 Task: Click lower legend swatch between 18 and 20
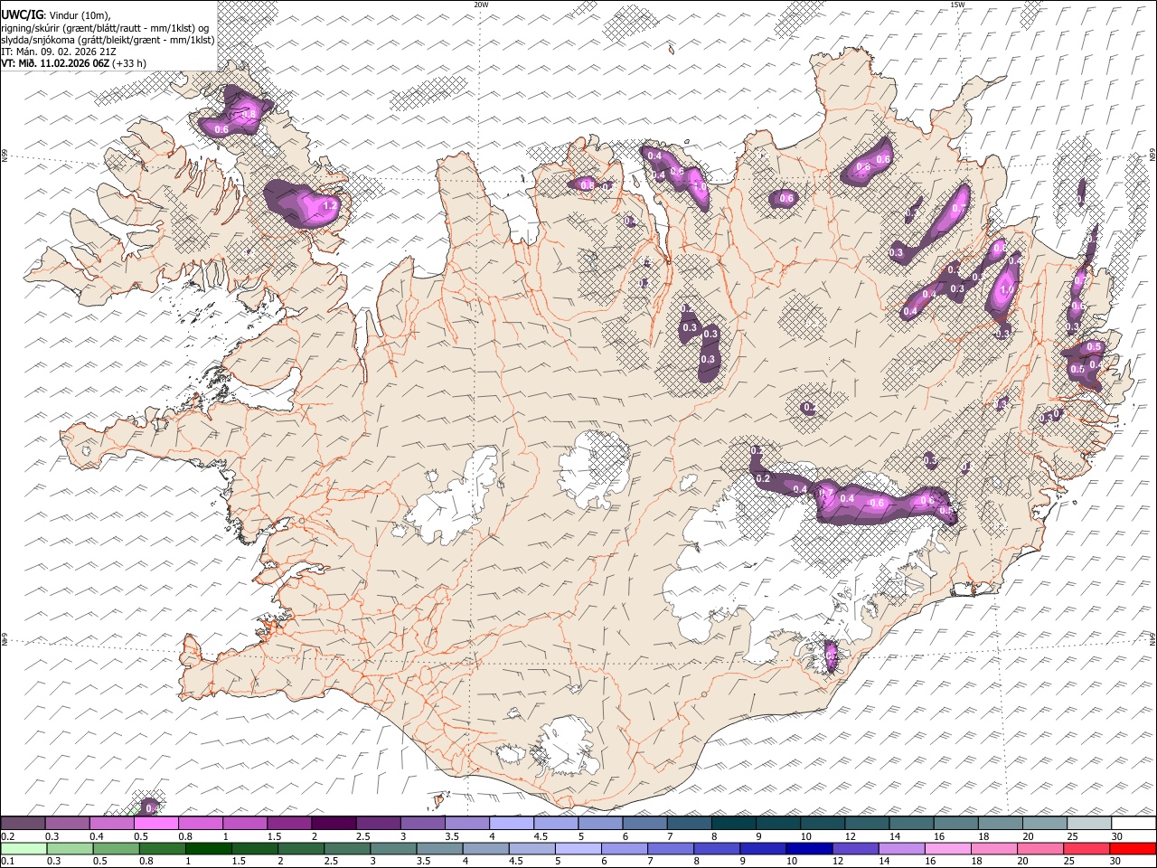pyautogui.click(x=995, y=849)
